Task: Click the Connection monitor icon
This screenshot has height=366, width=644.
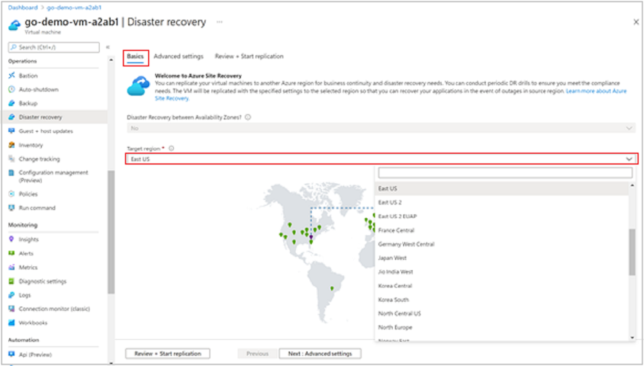Action: [x=12, y=309]
